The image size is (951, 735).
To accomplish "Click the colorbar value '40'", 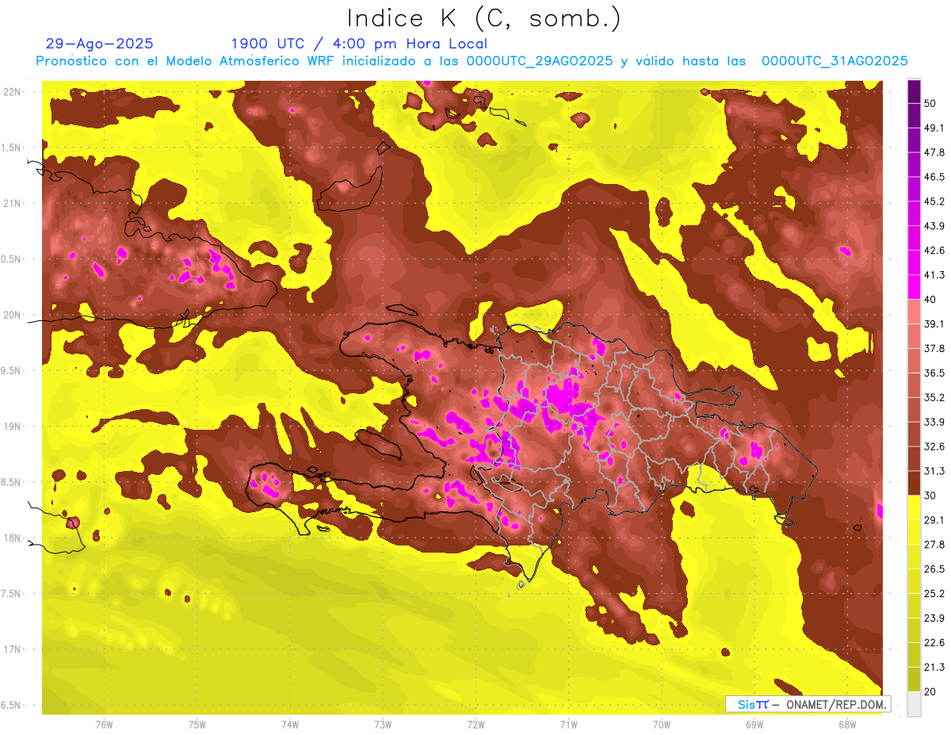I will [x=930, y=299].
